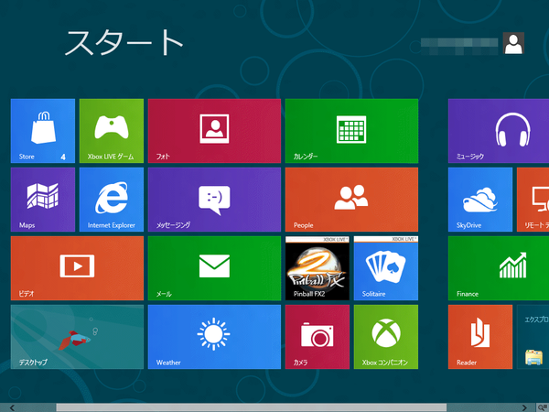The image size is (549, 412).
Task: Click the horizontal scrollbar right arrow
Action: (x=524, y=407)
